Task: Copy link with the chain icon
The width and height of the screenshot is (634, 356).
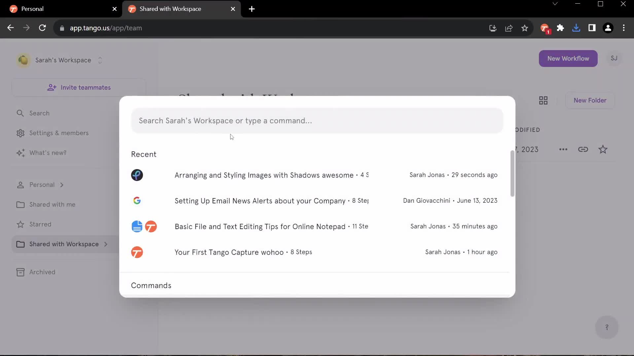Action: tap(583, 150)
